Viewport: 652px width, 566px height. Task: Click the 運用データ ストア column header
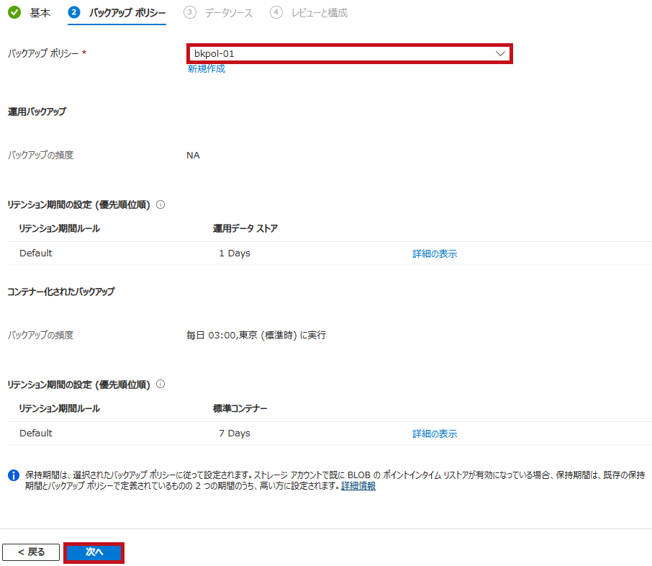point(245,228)
